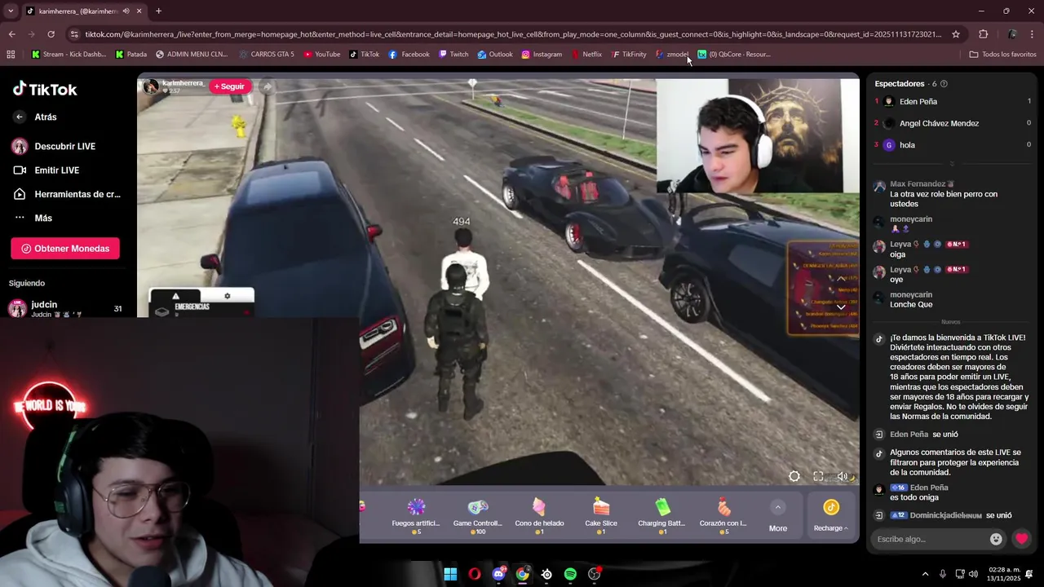Viewport: 1044px width, 587px height.
Task: Open the emoji picker in chat
Action: (996, 539)
